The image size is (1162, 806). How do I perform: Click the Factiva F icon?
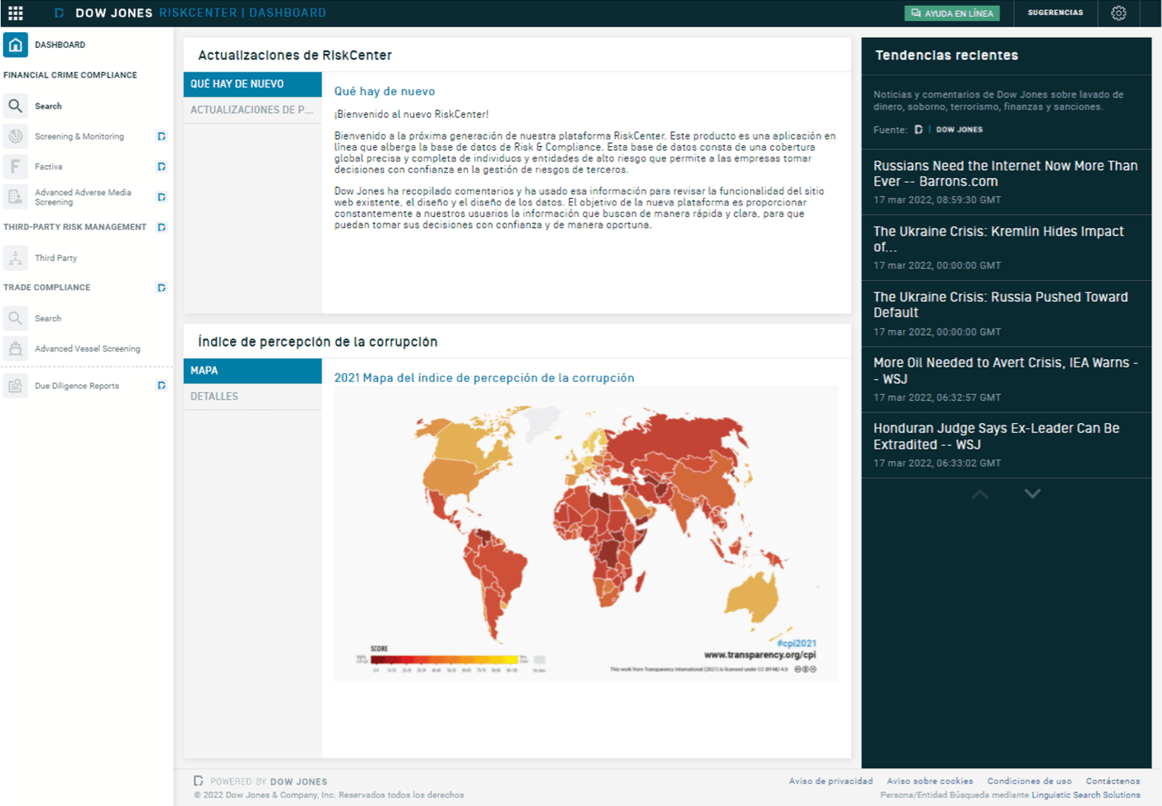(x=15, y=167)
